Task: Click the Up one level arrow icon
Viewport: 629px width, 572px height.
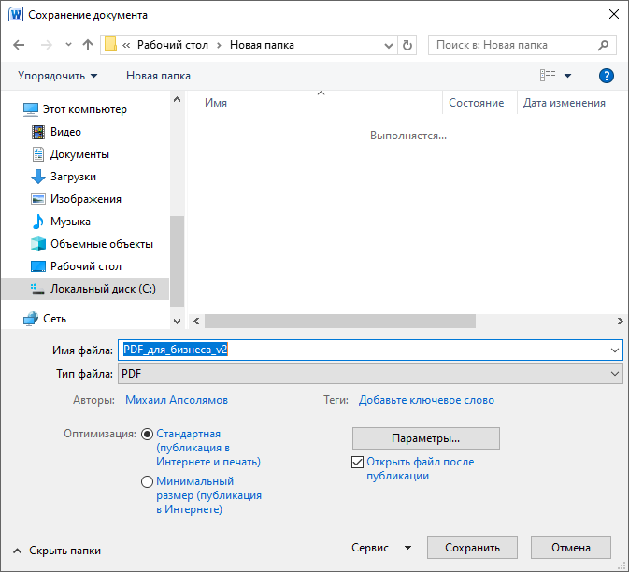Action: [88, 45]
